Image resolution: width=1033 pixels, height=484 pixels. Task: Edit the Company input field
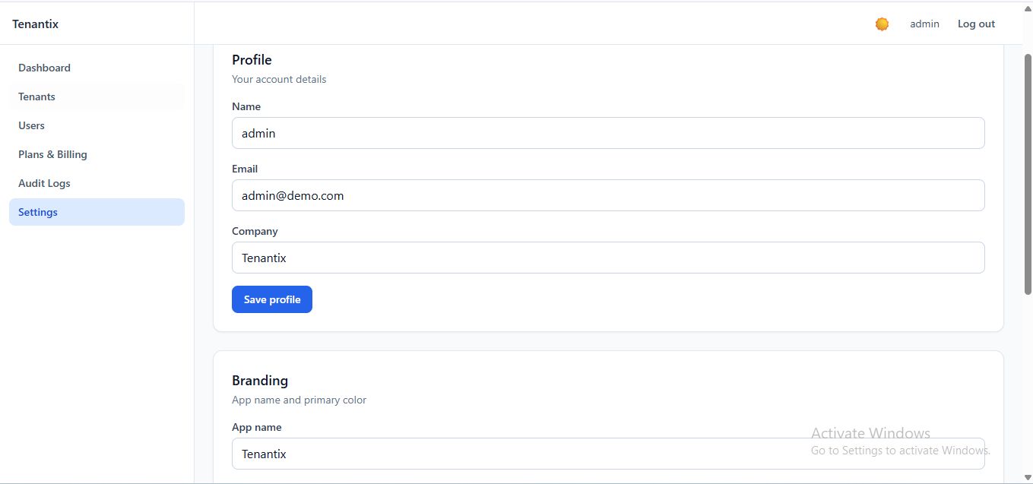(x=608, y=258)
